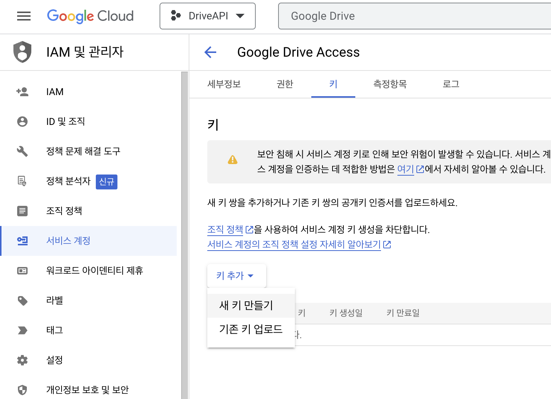Click the 조직 정책 list icon

point(22,211)
